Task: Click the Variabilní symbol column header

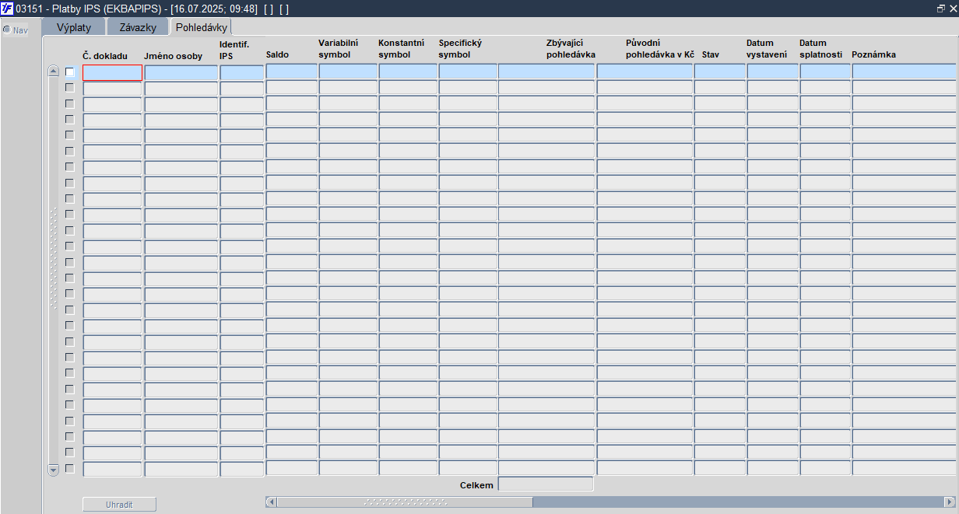Action: coord(338,49)
